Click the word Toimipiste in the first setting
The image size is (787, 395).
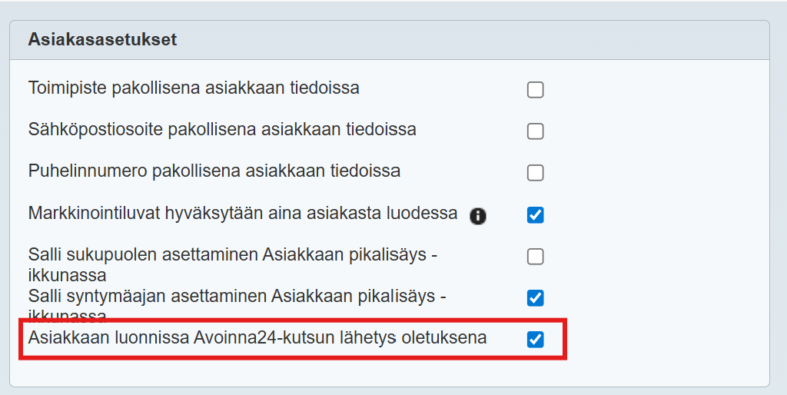tap(67, 88)
